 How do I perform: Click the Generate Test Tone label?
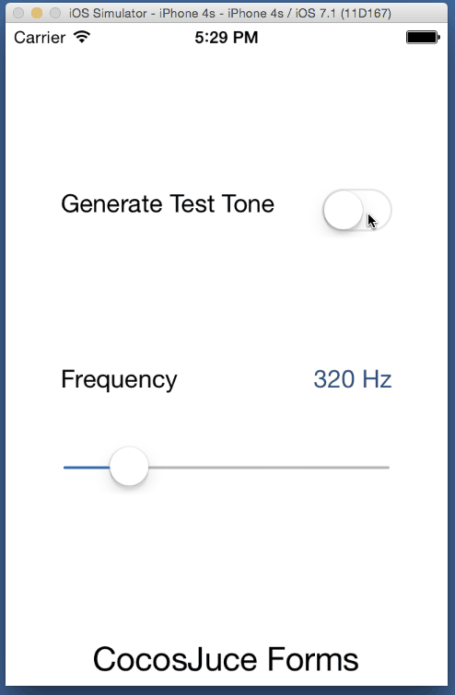tap(168, 203)
